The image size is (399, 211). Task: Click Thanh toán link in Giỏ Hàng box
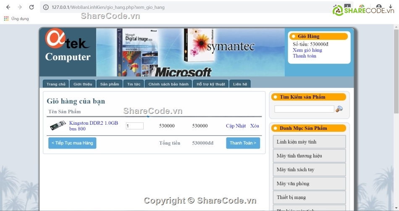(x=304, y=56)
